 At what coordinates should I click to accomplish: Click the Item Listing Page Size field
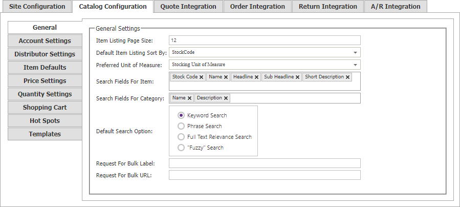tap(265, 40)
